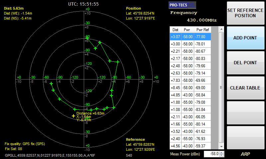266x159 pixels.
Task: Clear the table with CLEAR TABLE
Action: tap(245, 88)
